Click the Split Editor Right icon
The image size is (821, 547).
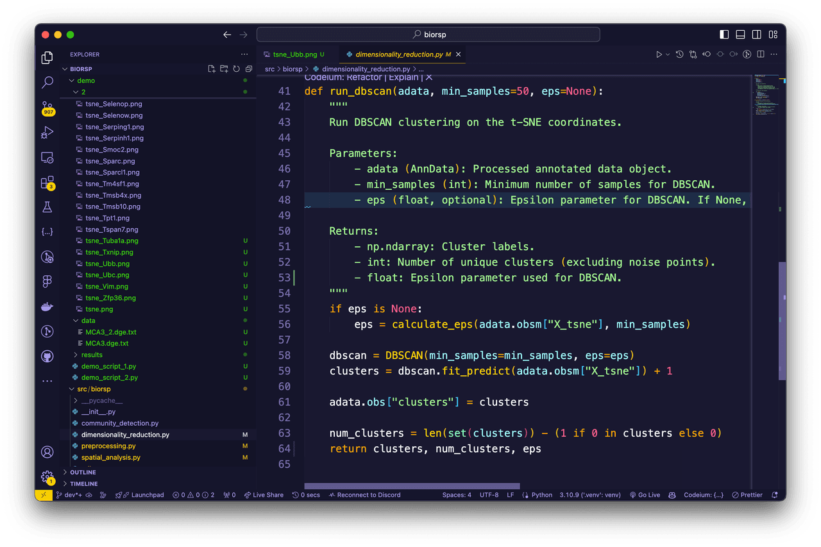761,55
